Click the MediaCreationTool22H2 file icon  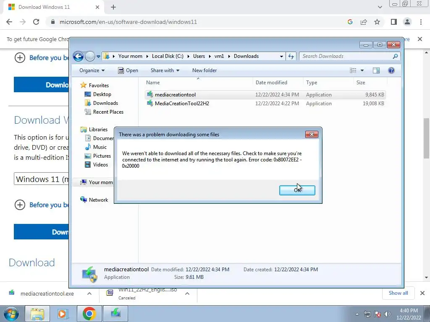150,103
